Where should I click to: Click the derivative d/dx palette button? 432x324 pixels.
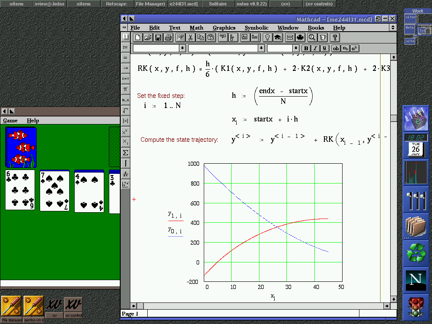125,174
